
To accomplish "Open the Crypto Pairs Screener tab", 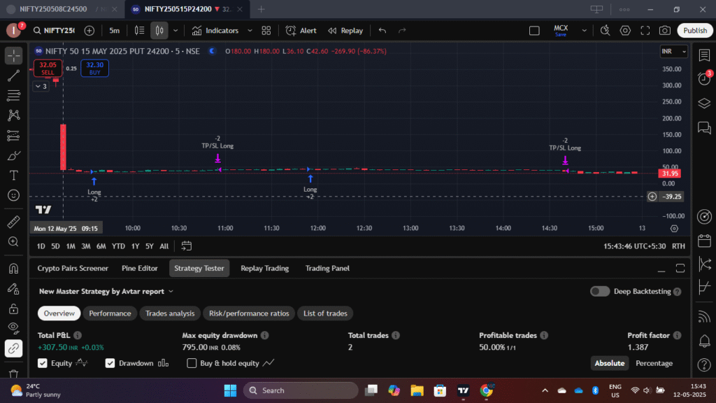I will pyautogui.click(x=73, y=268).
